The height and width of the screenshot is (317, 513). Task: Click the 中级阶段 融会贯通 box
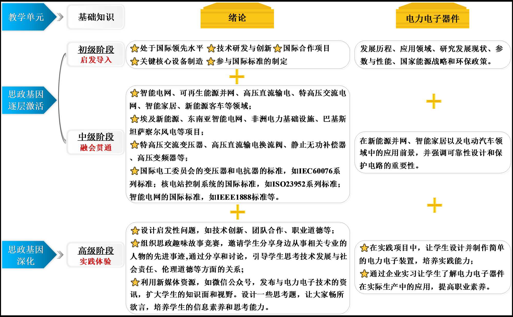96,142
